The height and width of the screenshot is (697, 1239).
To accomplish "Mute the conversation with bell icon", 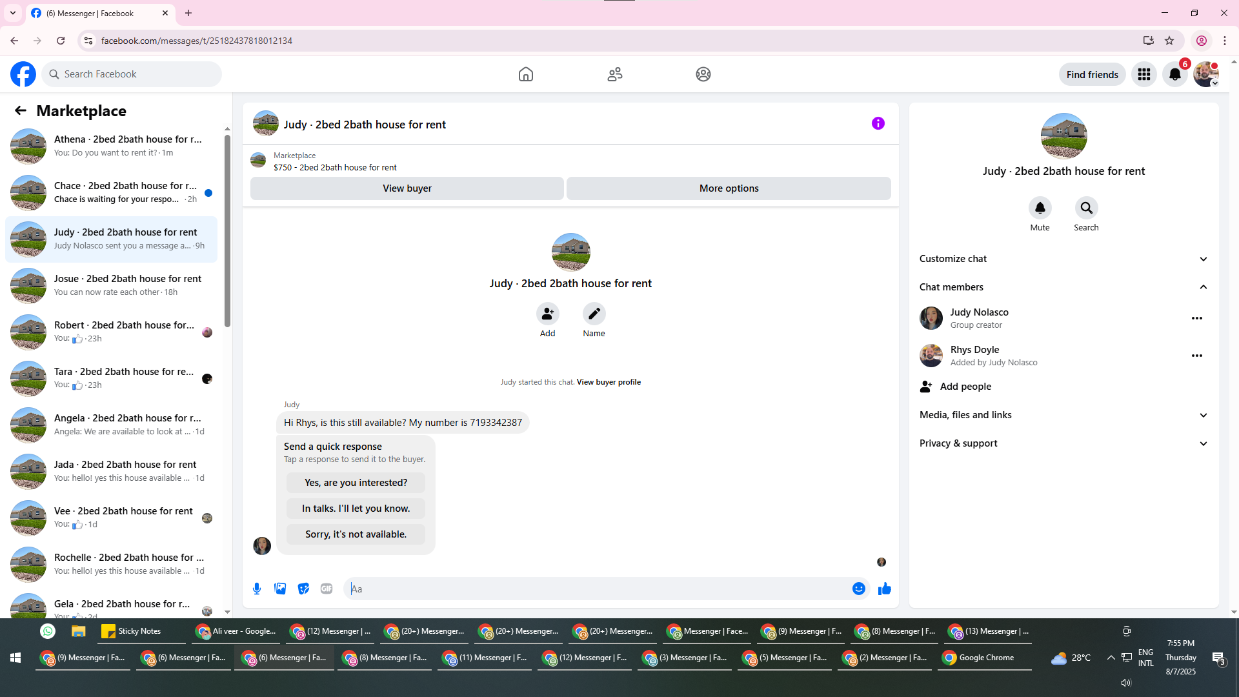I will tap(1040, 208).
